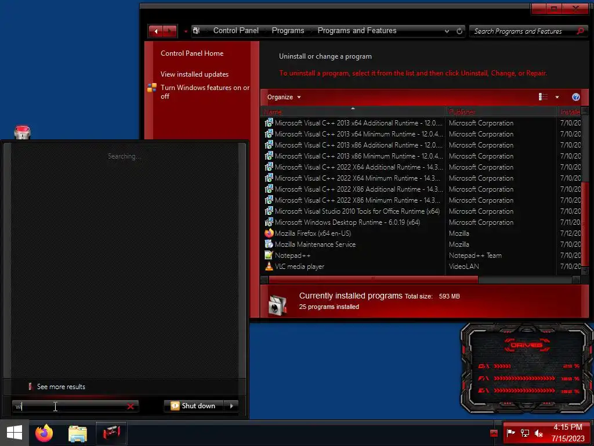Open the address bar history dropdown
This screenshot has width=594, height=446.
[447, 31]
